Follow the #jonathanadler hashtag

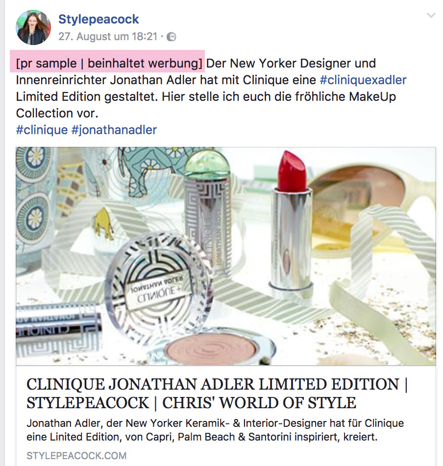pyautogui.click(x=114, y=130)
